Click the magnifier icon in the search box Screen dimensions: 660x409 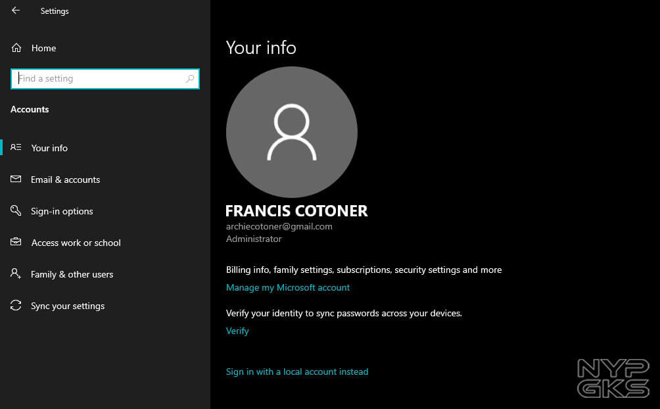[190, 79]
